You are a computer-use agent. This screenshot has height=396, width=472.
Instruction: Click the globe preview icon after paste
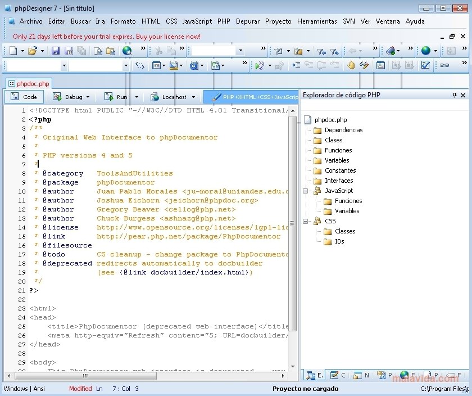click(x=127, y=51)
